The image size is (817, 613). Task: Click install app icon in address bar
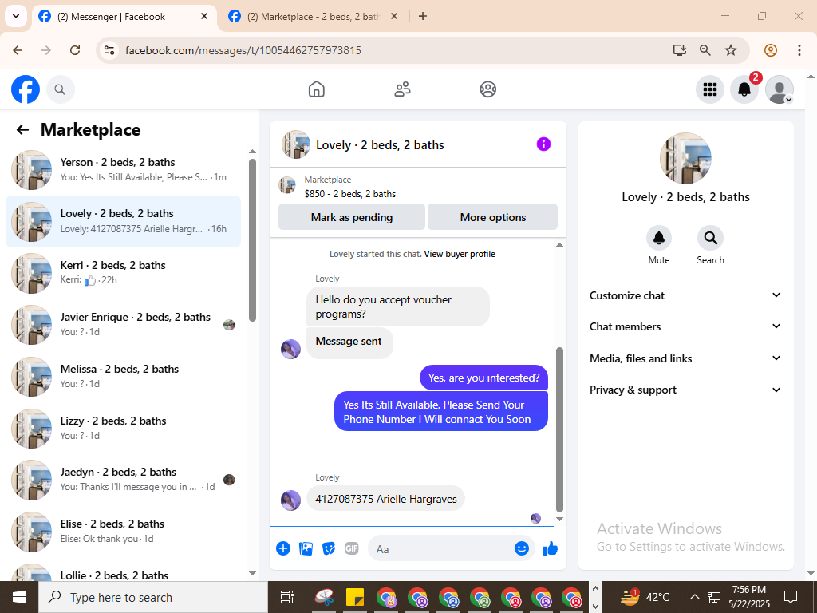coord(679,50)
